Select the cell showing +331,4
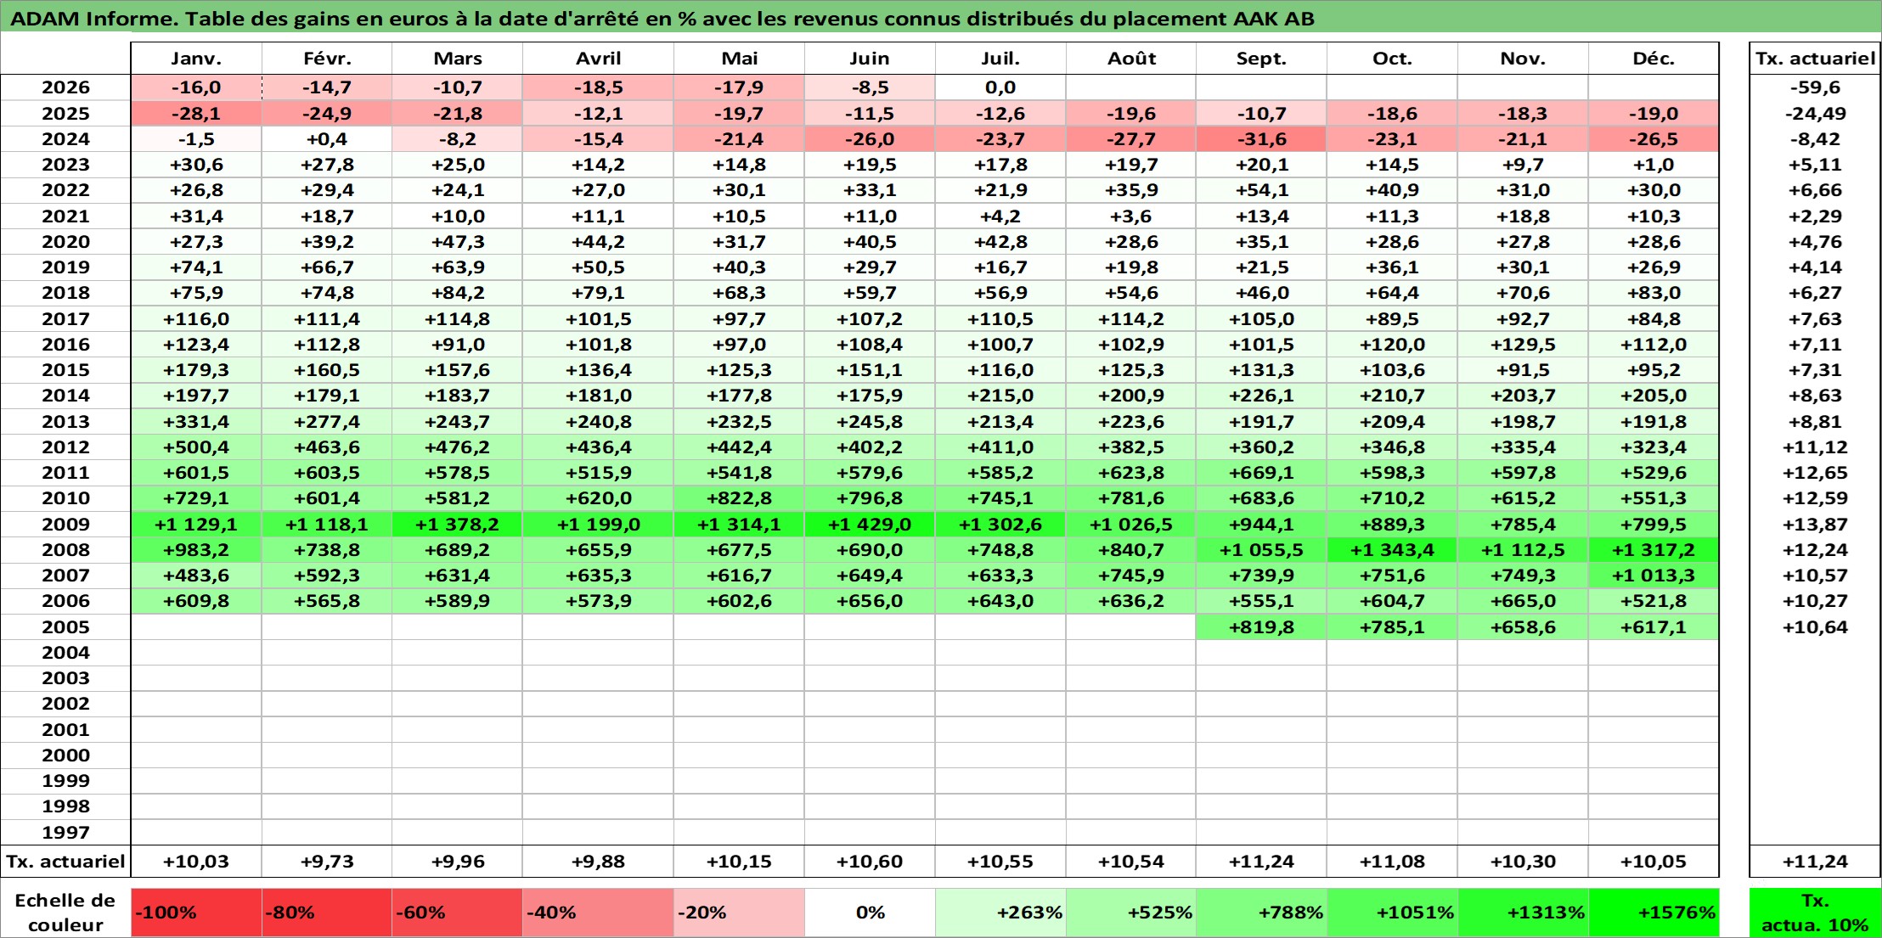 click(196, 422)
